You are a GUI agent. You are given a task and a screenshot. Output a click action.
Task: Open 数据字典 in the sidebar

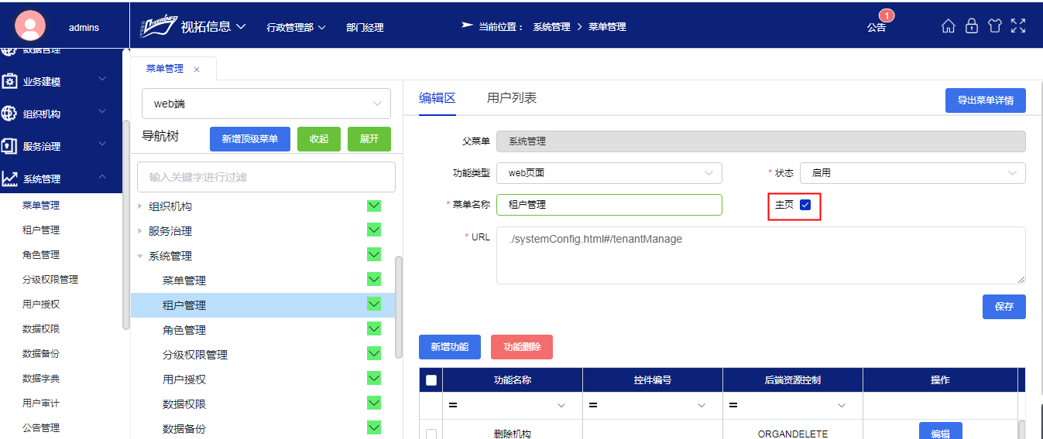[41, 379]
